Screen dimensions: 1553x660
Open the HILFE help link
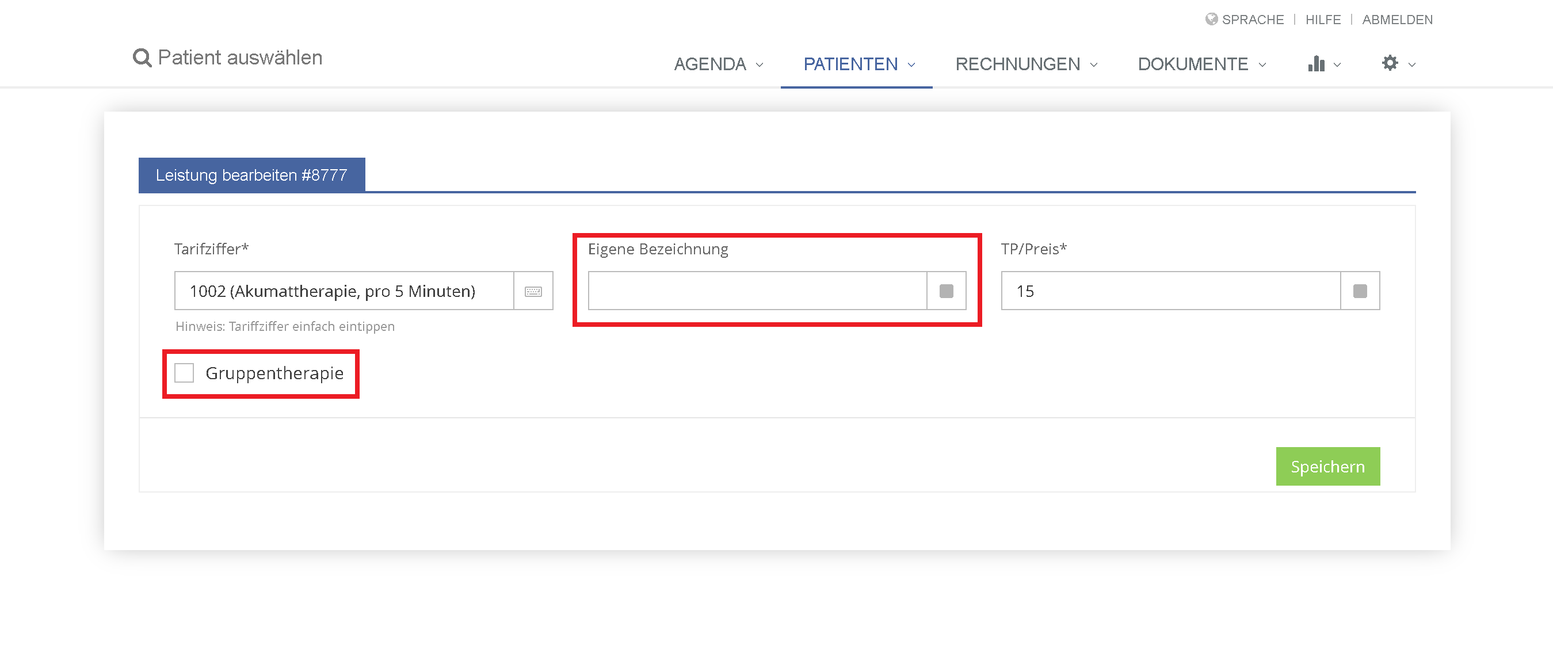1323,20
